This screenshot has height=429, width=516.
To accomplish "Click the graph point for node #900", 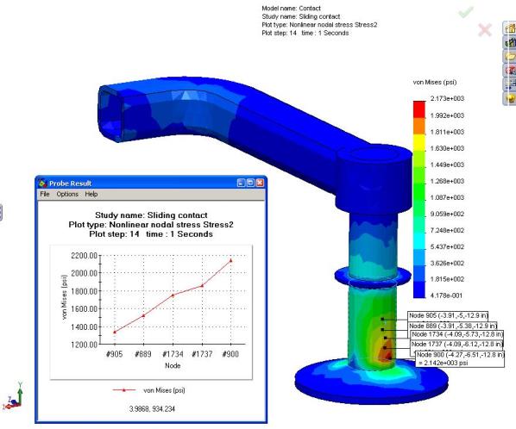I will click(x=230, y=260).
